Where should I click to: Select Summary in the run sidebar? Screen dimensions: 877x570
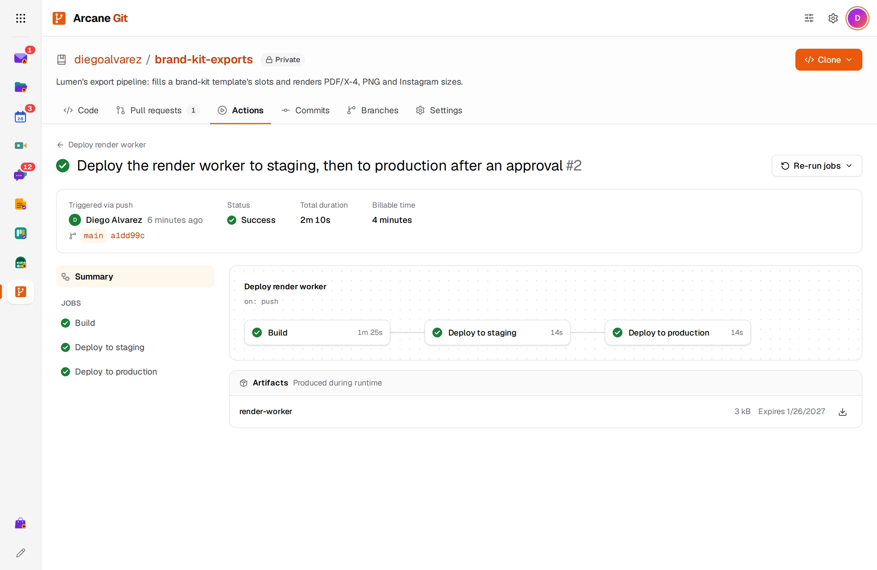click(135, 276)
